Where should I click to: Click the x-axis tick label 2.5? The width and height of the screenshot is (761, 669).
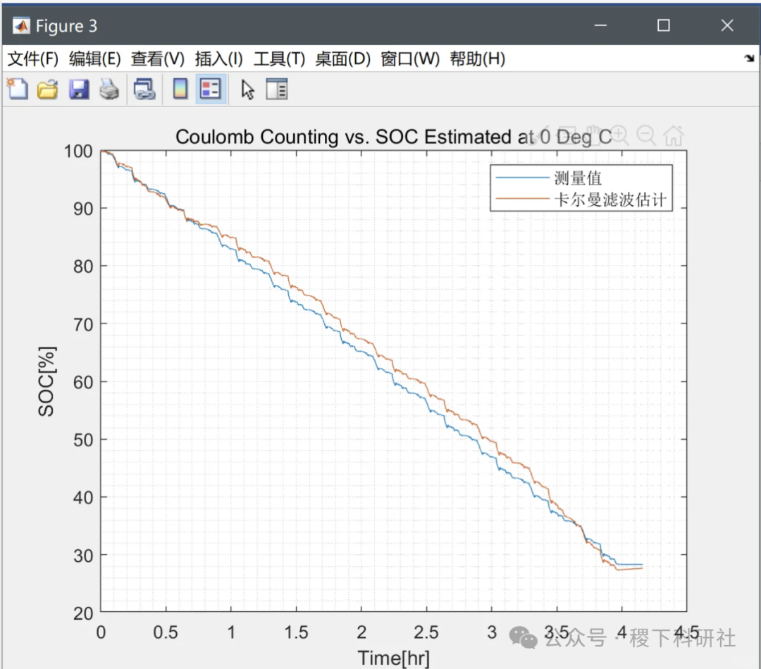click(426, 632)
